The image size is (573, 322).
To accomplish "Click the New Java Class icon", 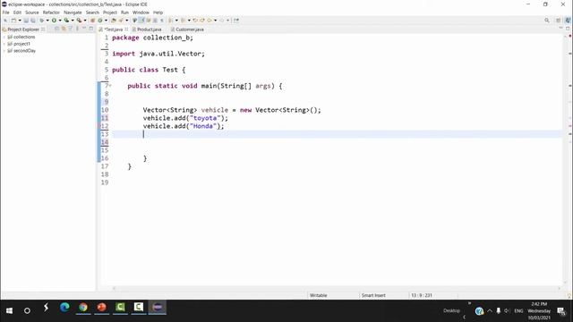I will click(100, 21).
